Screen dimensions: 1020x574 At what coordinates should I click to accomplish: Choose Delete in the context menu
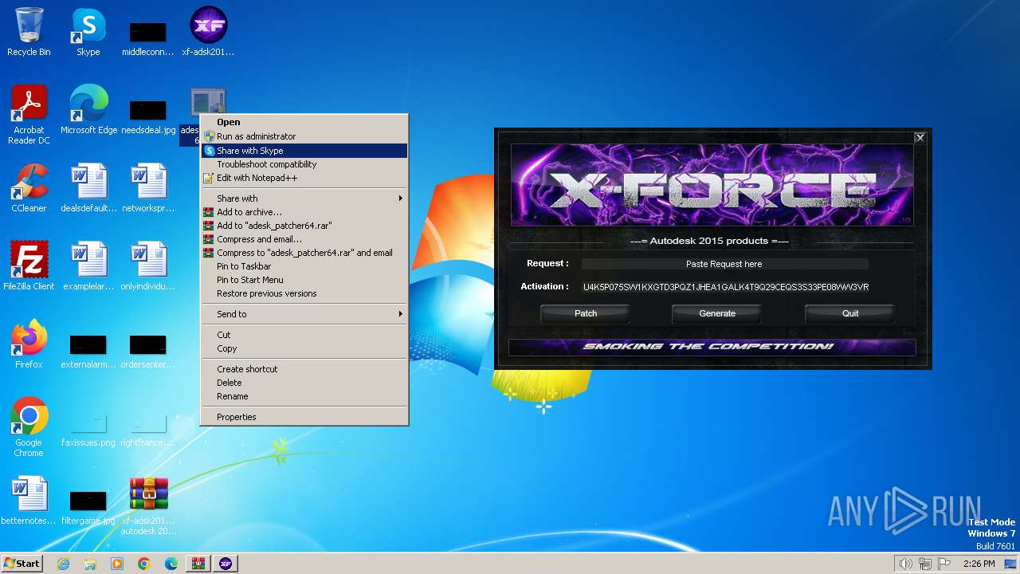click(304, 383)
